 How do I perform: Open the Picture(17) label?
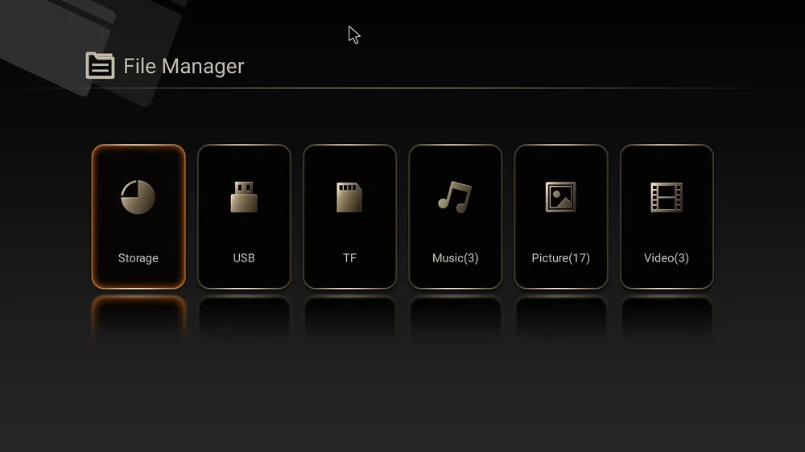coord(560,258)
